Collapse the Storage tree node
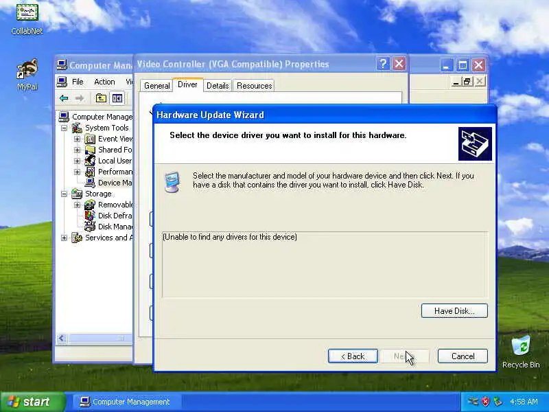Image resolution: width=549 pixels, height=412 pixels. pos(64,194)
